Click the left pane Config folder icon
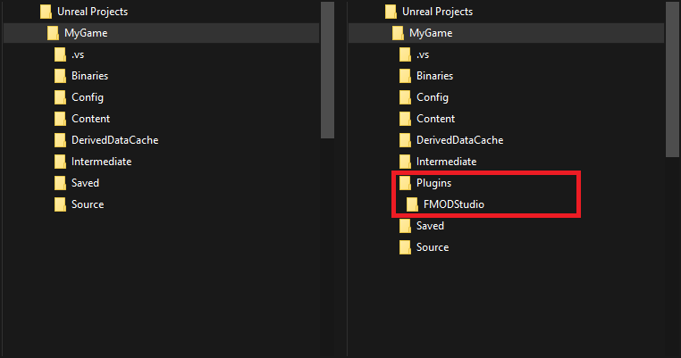Viewport: 681px width, 358px height. [60, 97]
